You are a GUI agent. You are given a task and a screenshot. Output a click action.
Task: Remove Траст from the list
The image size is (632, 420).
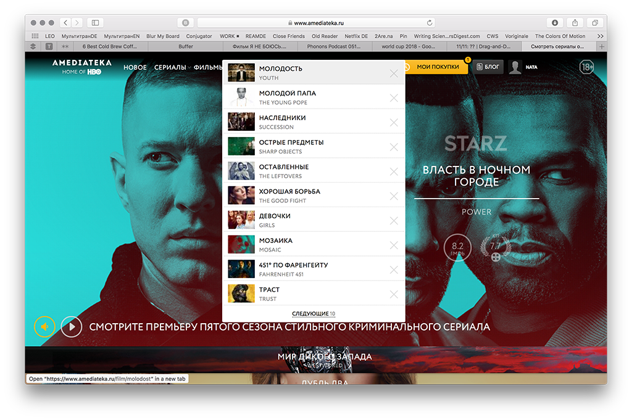coord(394,294)
